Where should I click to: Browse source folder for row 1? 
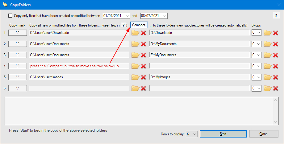tap(135, 33)
